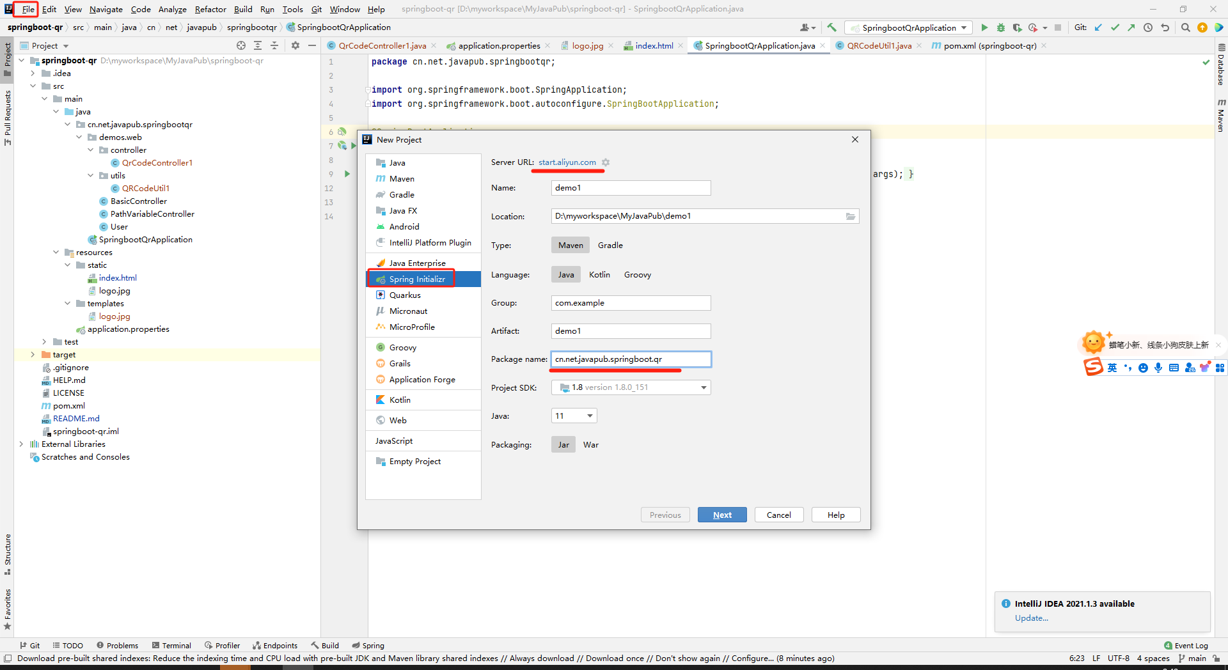Select Maven project type

[571, 245]
